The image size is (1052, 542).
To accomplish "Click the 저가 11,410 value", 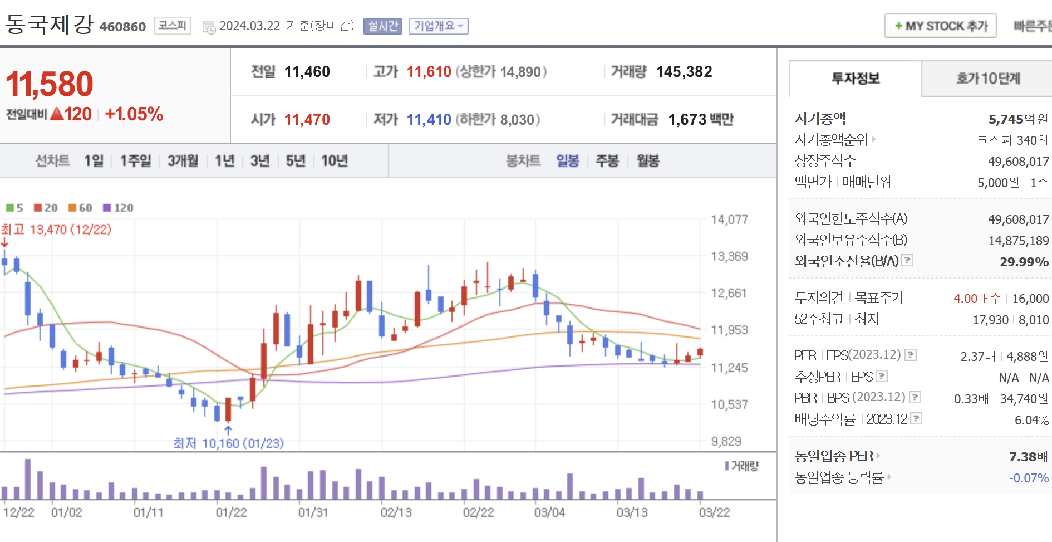I will coord(429,120).
